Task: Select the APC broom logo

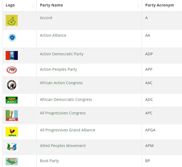Action: coord(12,115)
